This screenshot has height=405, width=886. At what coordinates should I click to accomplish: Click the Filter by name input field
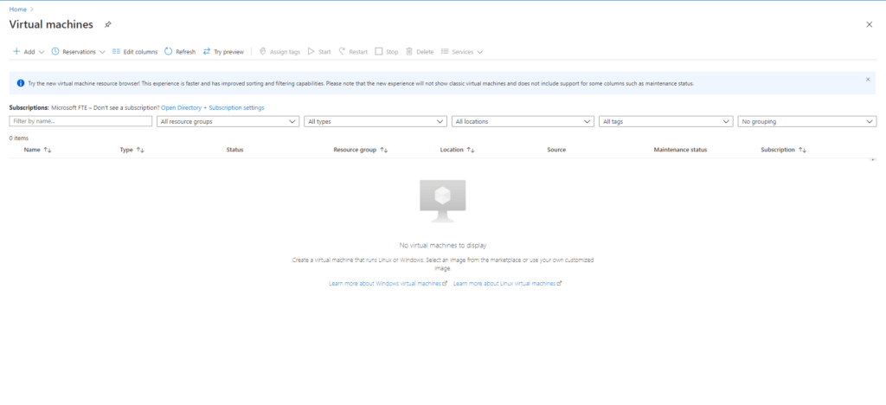pos(80,122)
